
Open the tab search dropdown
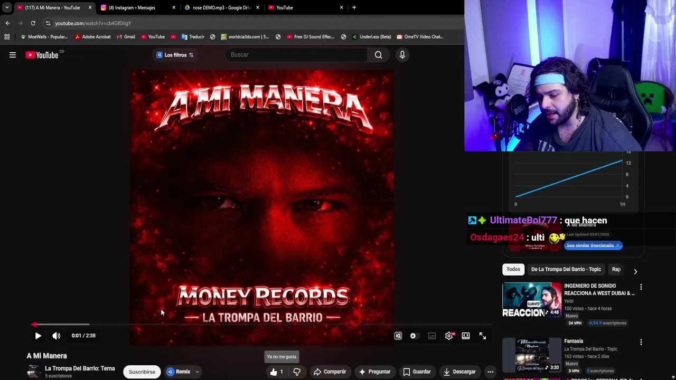point(6,7)
